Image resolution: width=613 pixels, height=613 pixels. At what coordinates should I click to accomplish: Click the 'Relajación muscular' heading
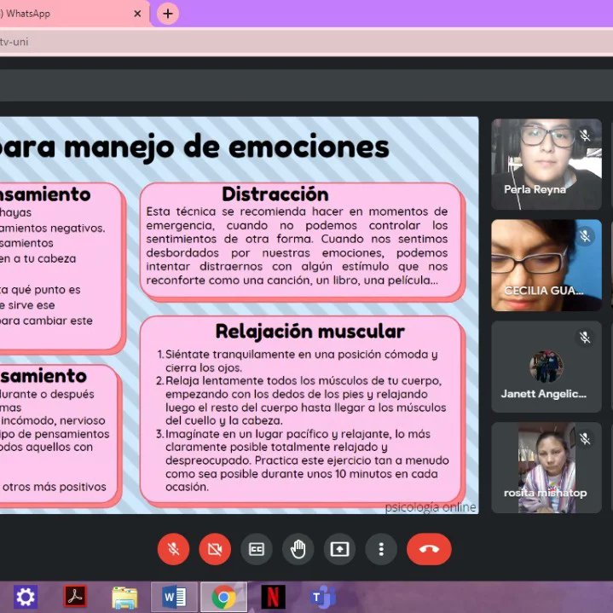310,331
